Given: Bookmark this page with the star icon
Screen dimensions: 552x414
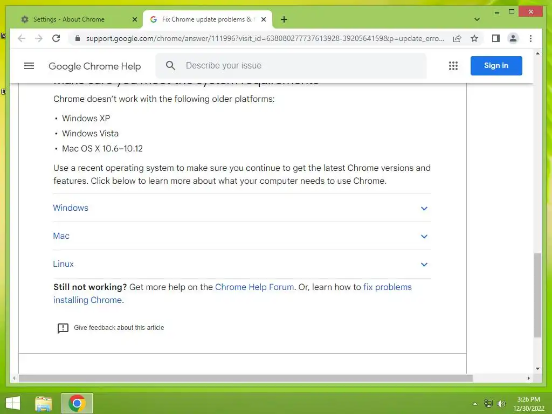Looking at the screenshot, I should click(x=474, y=38).
